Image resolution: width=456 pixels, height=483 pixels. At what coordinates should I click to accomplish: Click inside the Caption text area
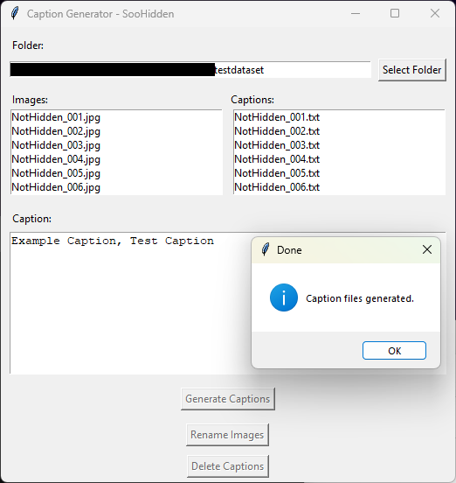[x=129, y=308]
